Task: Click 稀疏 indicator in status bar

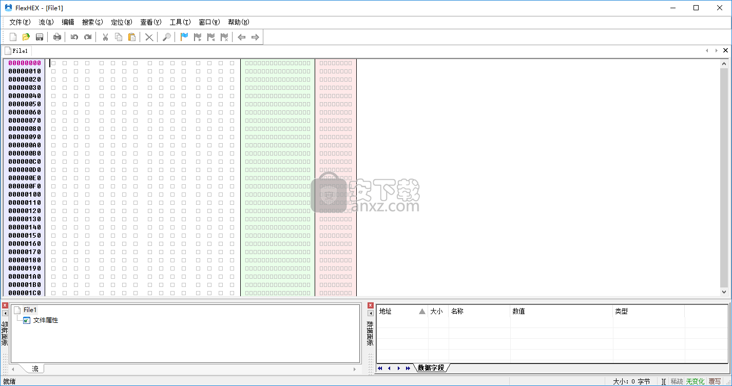Action: point(677,381)
